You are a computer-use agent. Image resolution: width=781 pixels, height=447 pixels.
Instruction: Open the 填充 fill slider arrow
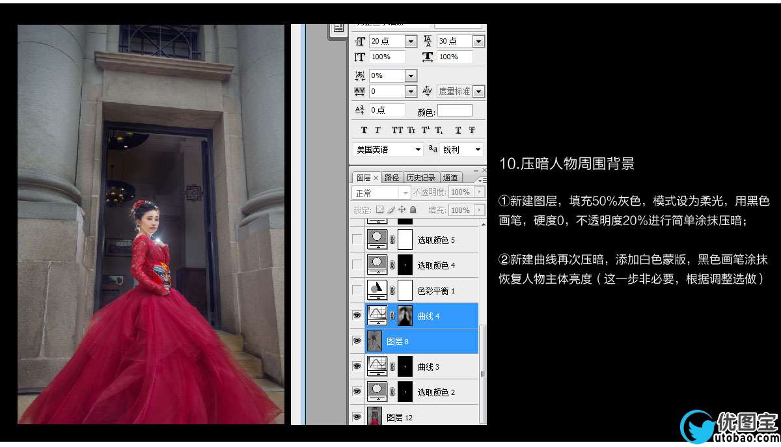(x=480, y=210)
